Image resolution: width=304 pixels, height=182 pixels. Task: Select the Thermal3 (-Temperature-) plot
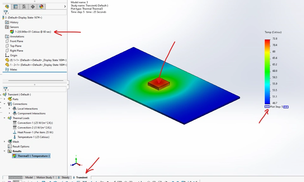point(31,156)
